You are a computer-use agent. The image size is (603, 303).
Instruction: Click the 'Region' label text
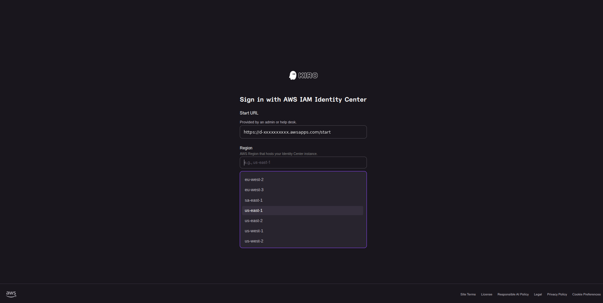click(x=246, y=148)
